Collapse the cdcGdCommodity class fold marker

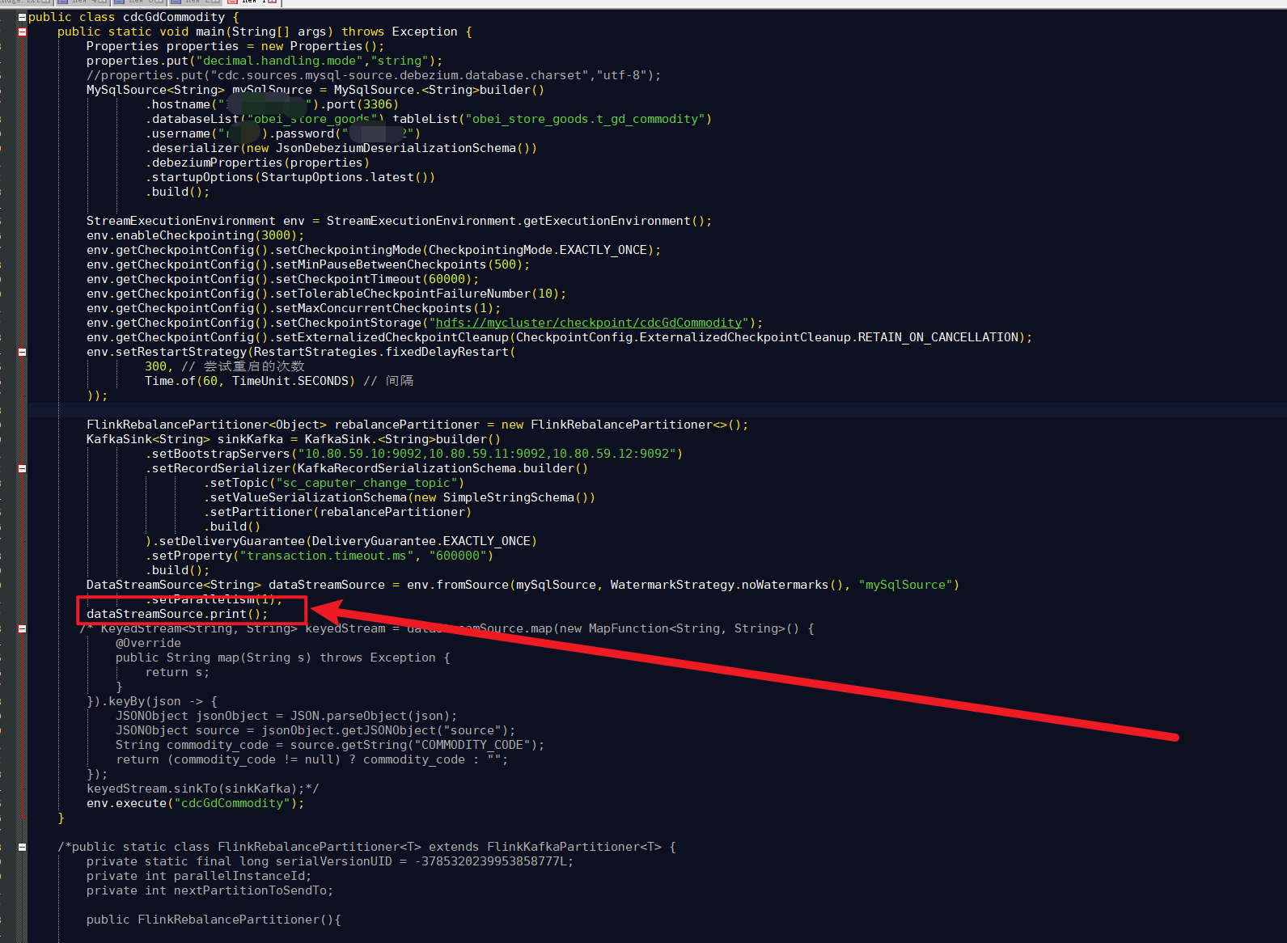click(23, 17)
